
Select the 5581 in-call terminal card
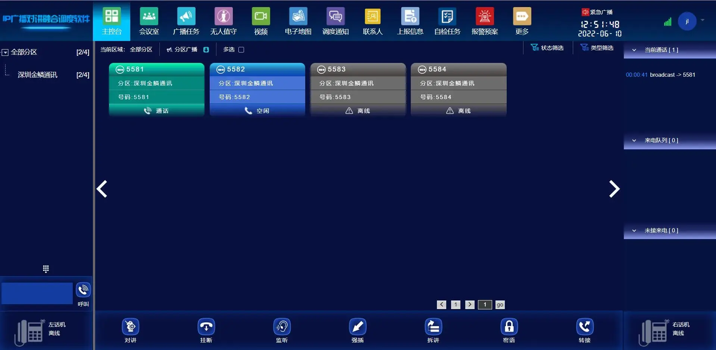click(157, 90)
